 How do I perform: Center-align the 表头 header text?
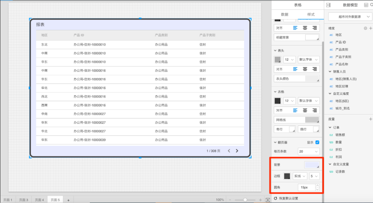click(305, 69)
